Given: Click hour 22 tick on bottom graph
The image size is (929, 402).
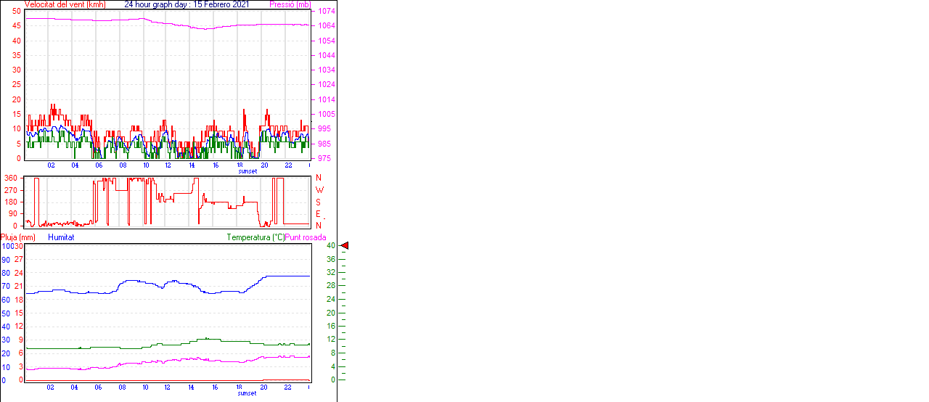Looking at the screenshot, I should click(287, 387).
